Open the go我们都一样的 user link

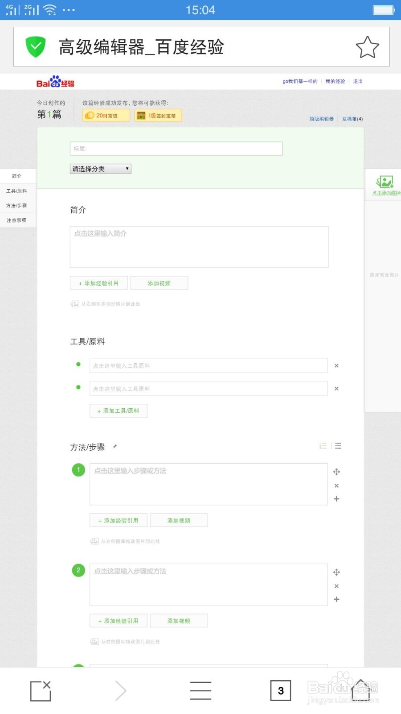pyautogui.click(x=300, y=81)
